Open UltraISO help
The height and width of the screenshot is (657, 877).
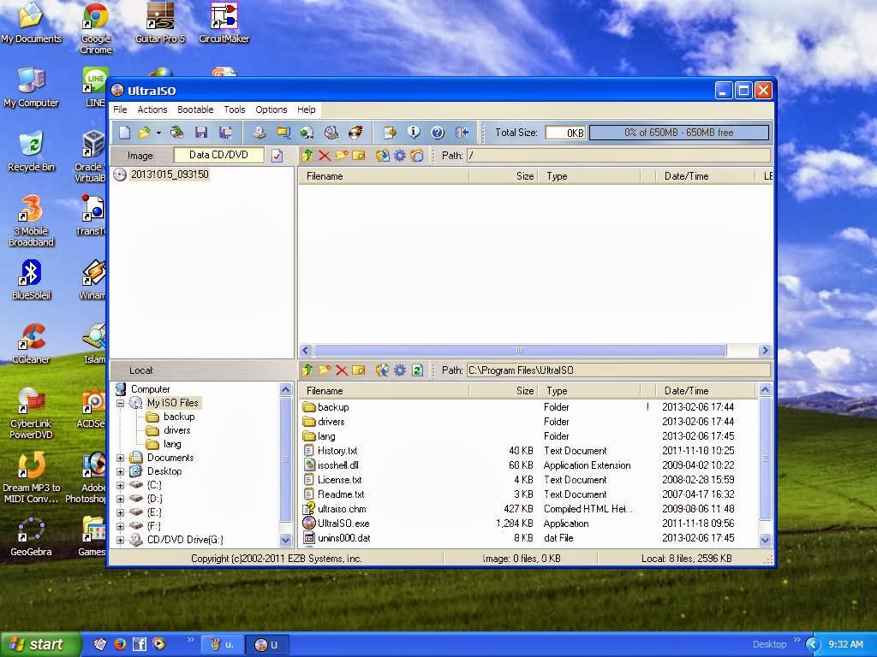click(438, 133)
